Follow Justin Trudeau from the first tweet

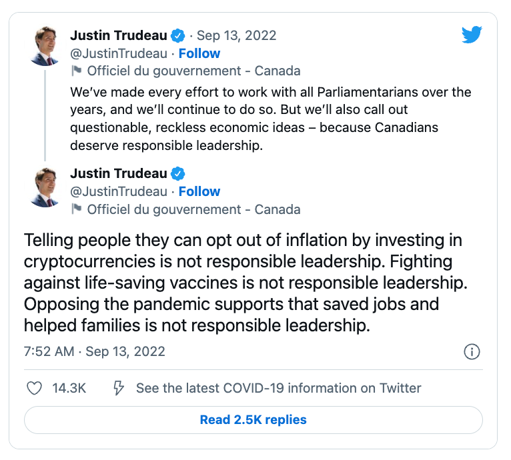pos(199,53)
